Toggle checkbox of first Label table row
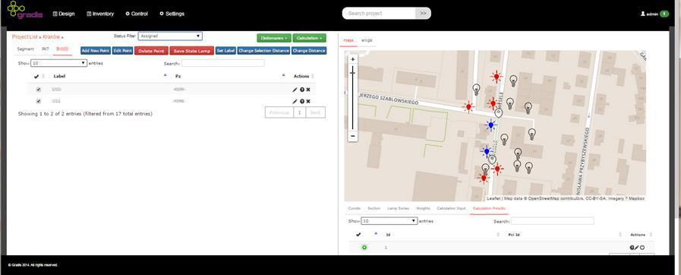681x275 pixels. pyautogui.click(x=39, y=90)
